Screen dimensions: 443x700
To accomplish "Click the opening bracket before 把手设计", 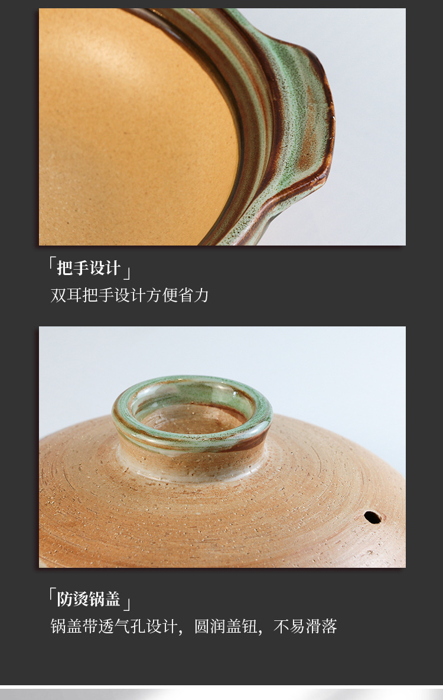I will [x=52, y=263].
